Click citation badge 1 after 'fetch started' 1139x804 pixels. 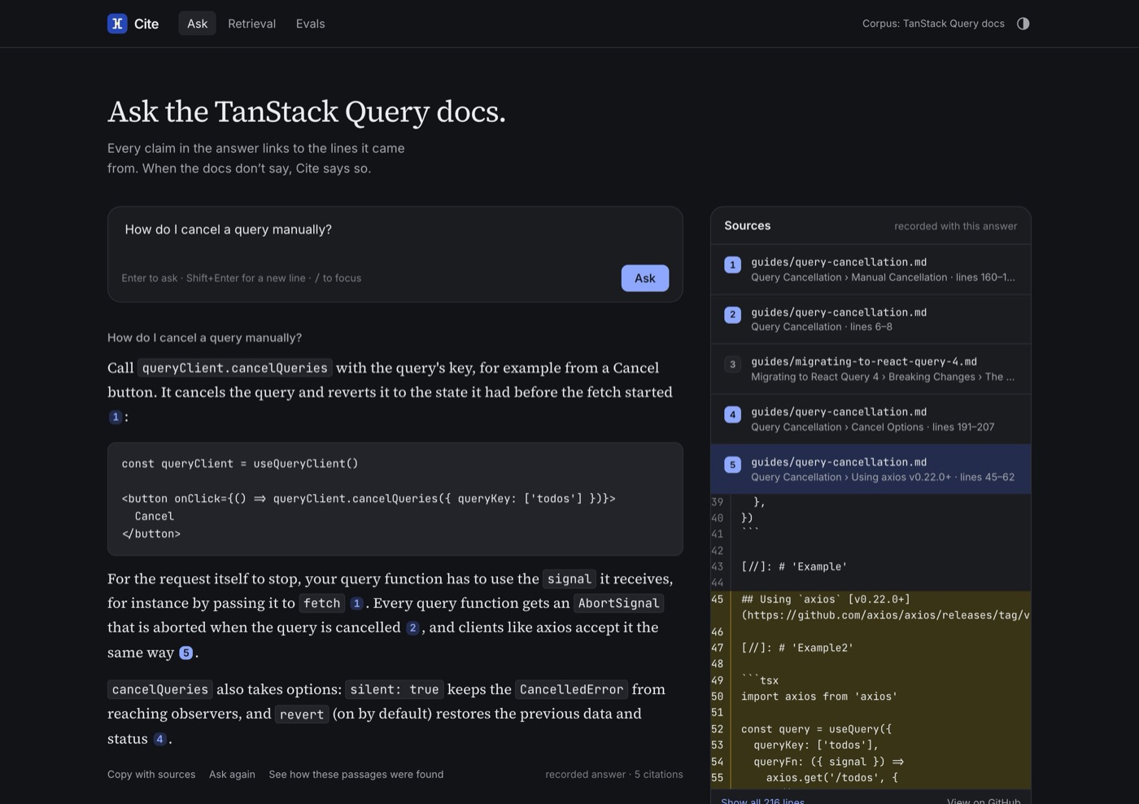(116, 417)
